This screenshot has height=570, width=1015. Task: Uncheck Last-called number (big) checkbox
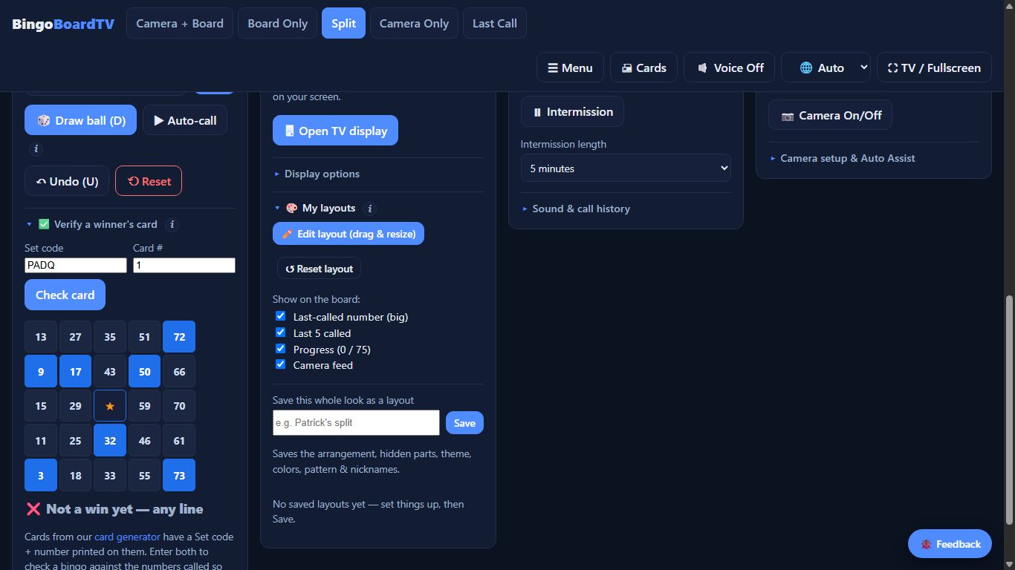(281, 316)
